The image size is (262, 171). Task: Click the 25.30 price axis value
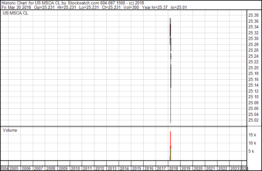click(253, 38)
